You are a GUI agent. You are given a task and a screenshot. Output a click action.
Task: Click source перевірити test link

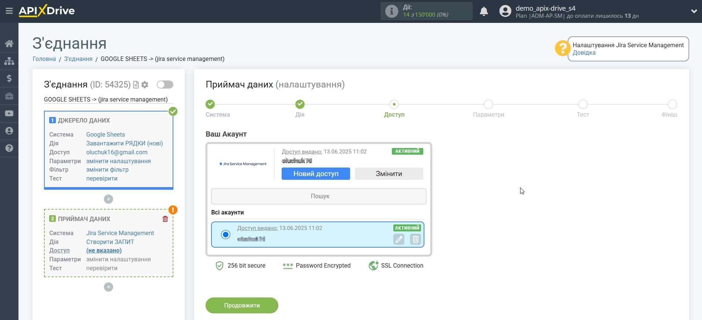click(x=102, y=178)
